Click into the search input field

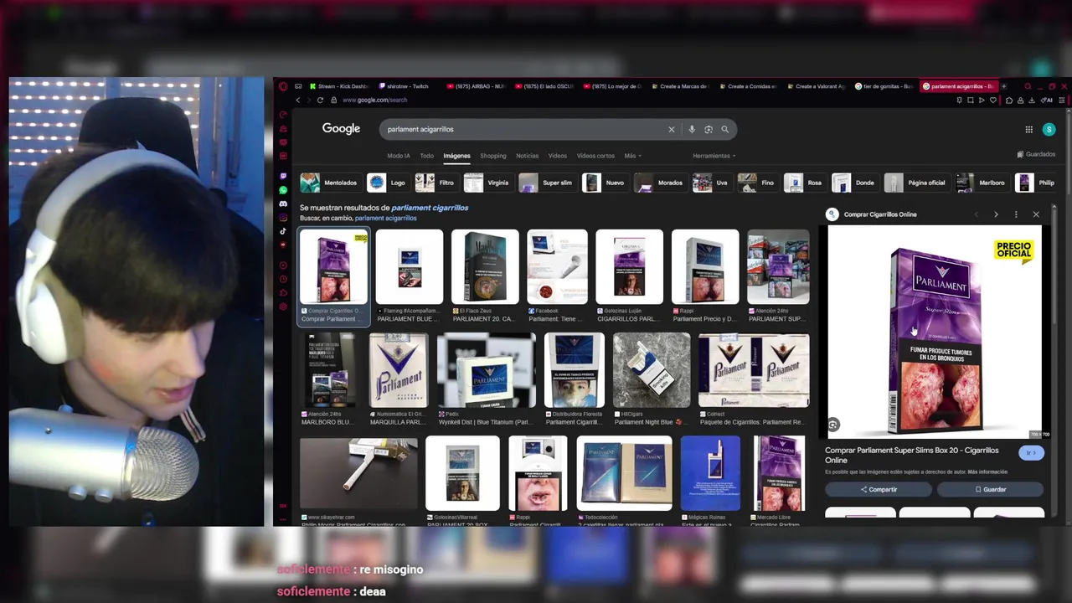[x=523, y=129]
